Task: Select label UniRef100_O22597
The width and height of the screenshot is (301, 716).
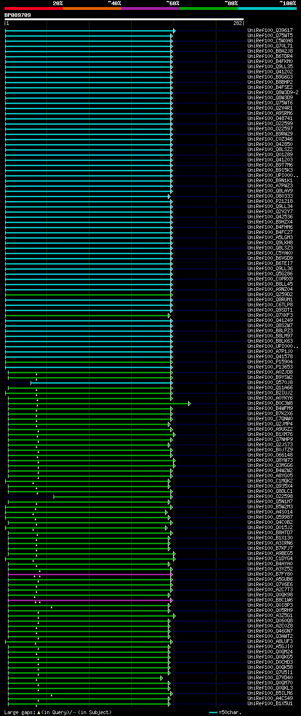Action: pyautogui.click(x=270, y=129)
